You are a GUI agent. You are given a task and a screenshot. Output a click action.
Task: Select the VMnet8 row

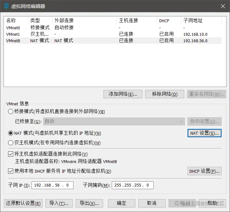[113, 41]
